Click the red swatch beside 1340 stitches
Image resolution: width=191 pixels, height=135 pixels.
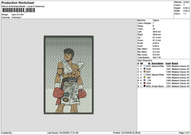145,83
